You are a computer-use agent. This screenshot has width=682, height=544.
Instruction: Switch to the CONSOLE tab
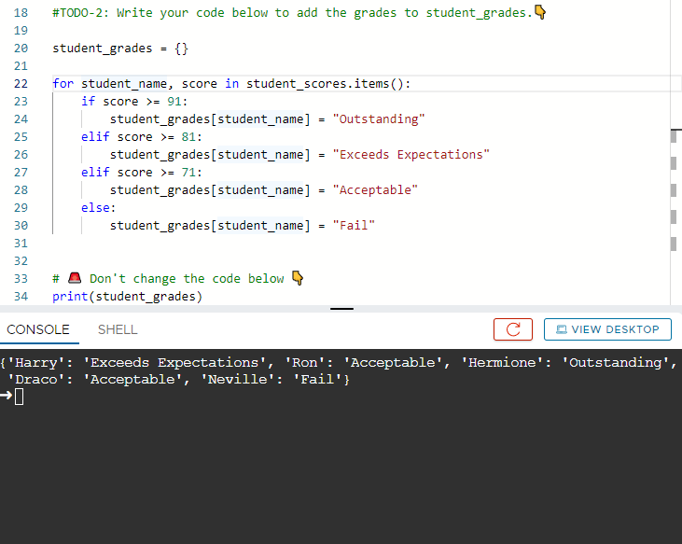coord(38,329)
